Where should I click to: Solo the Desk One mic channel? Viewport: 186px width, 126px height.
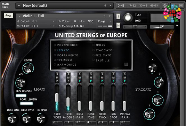[x=91, y=74]
